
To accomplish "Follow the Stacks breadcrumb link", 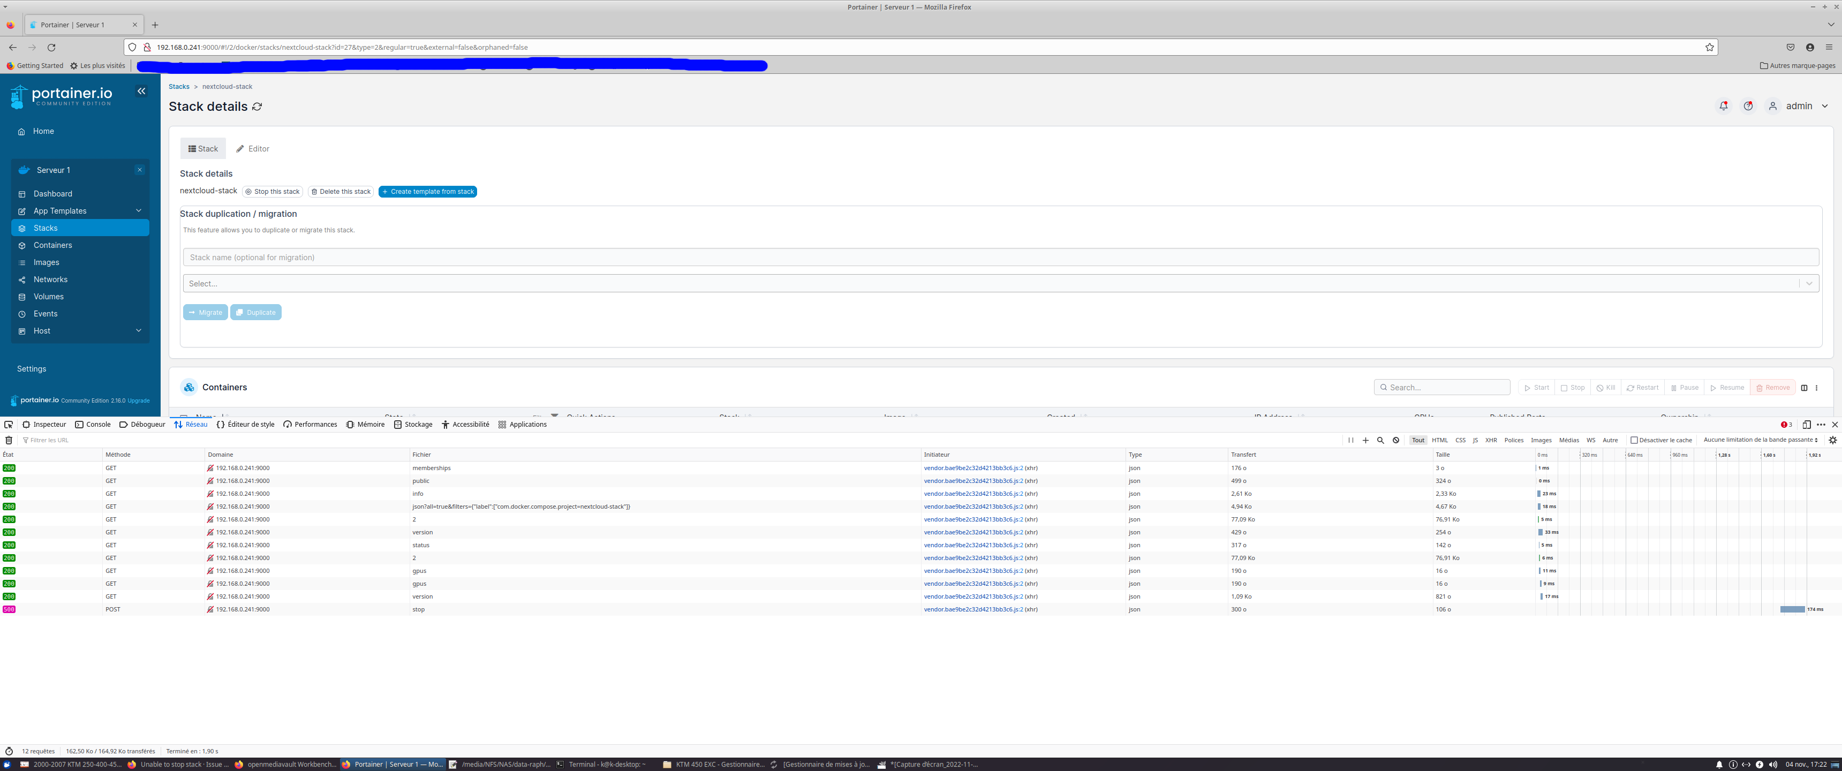I will click(179, 86).
